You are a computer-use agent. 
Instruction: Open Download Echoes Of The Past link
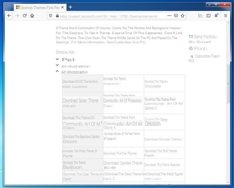coord(122,136)
